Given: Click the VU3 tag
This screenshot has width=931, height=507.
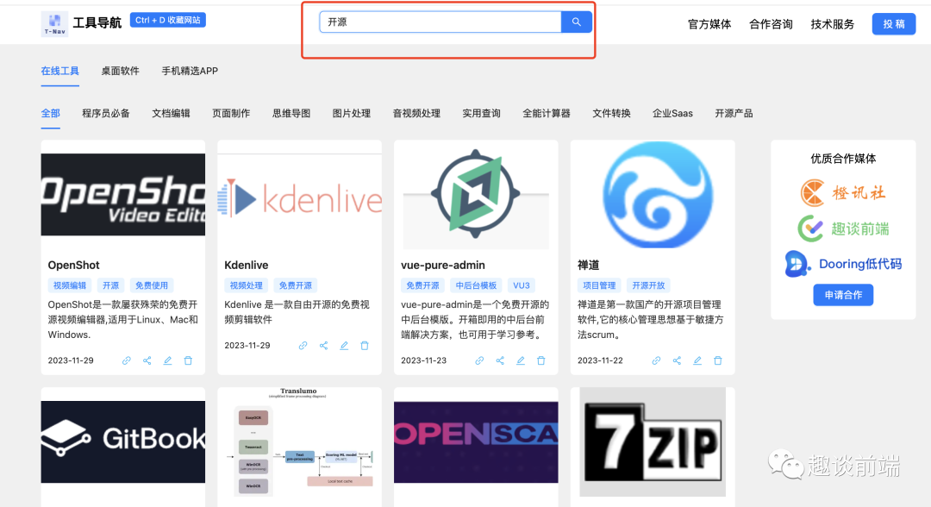Looking at the screenshot, I should click(x=522, y=285).
